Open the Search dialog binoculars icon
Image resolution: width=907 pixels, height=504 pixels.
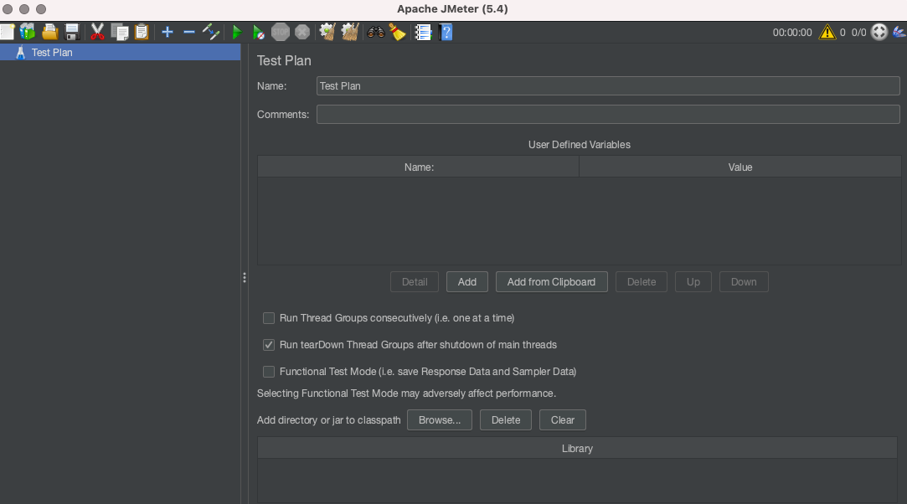374,31
